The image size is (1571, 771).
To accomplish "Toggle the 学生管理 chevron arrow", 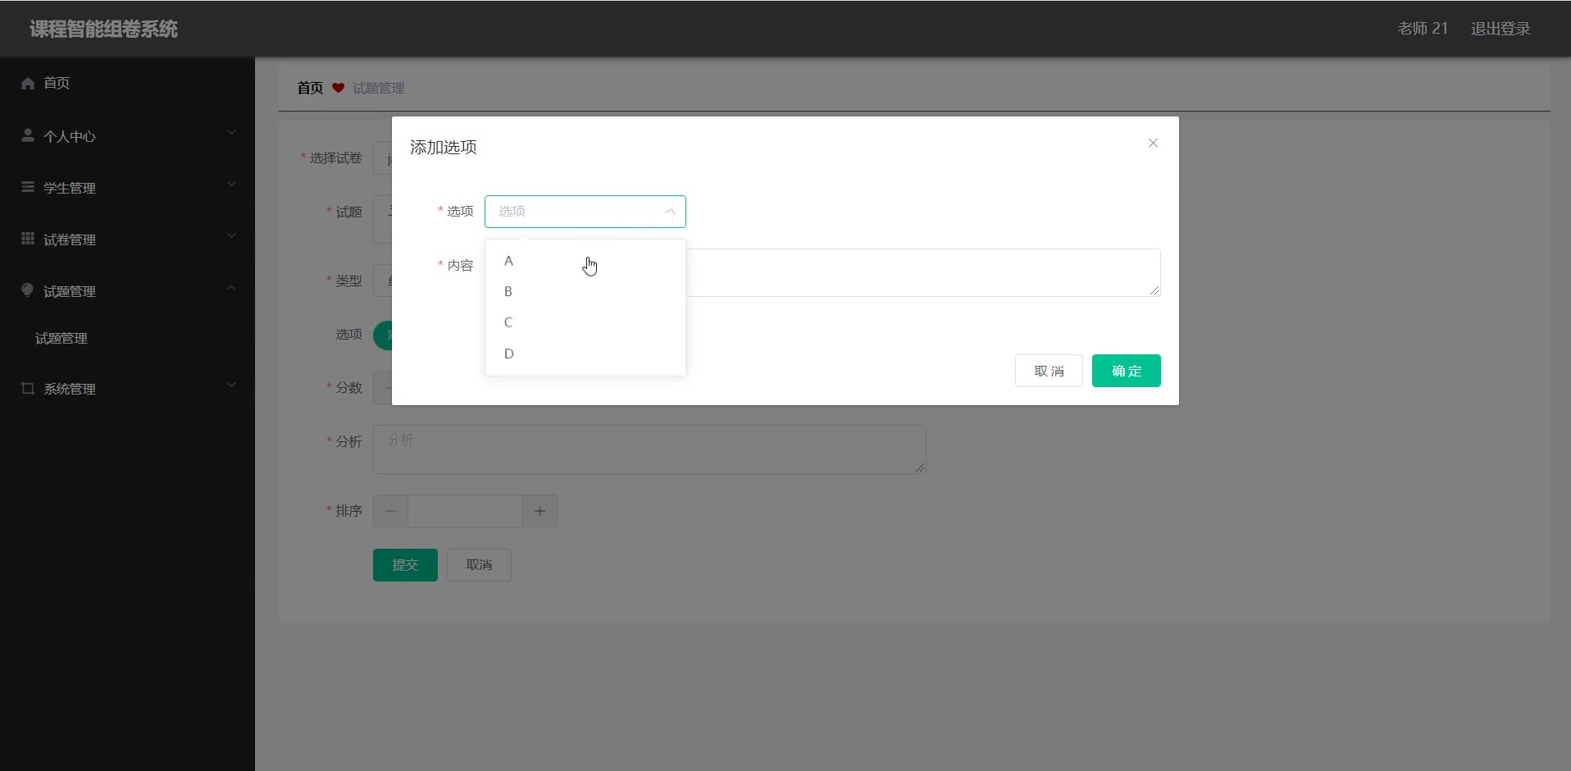I will pyautogui.click(x=231, y=184).
